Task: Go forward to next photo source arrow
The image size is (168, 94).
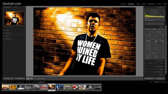Action: [x=14, y=82]
